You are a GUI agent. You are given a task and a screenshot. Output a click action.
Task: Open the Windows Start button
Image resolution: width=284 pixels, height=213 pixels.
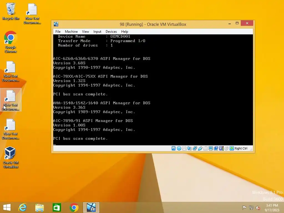(7, 207)
